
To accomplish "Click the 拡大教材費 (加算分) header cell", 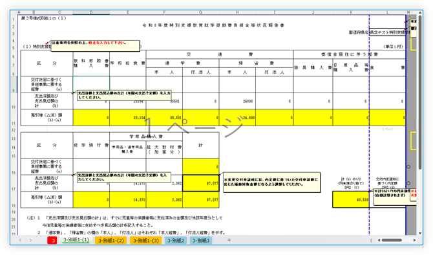I will pyautogui.click(x=164, y=150).
